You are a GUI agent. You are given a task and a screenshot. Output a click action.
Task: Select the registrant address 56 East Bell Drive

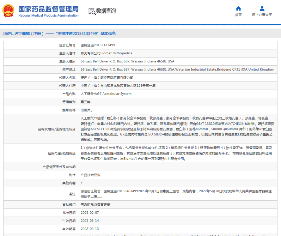(x=127, y=61)
